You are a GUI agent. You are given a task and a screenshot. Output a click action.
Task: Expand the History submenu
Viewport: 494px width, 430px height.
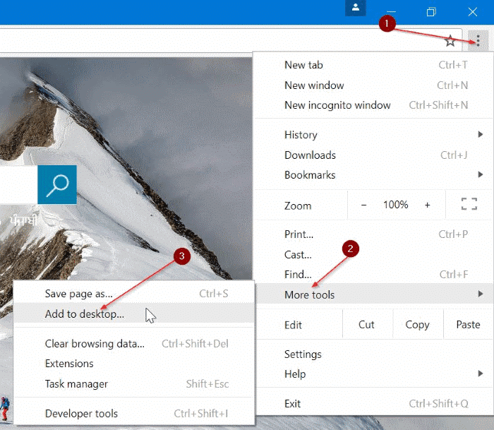(373, 135)
